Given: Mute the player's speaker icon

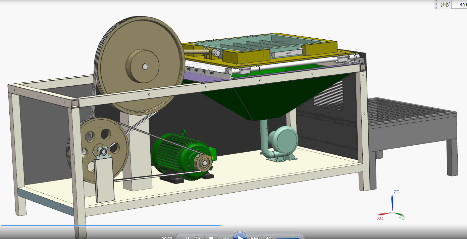Looking at the screenshot, I should (x=268, y=237).
